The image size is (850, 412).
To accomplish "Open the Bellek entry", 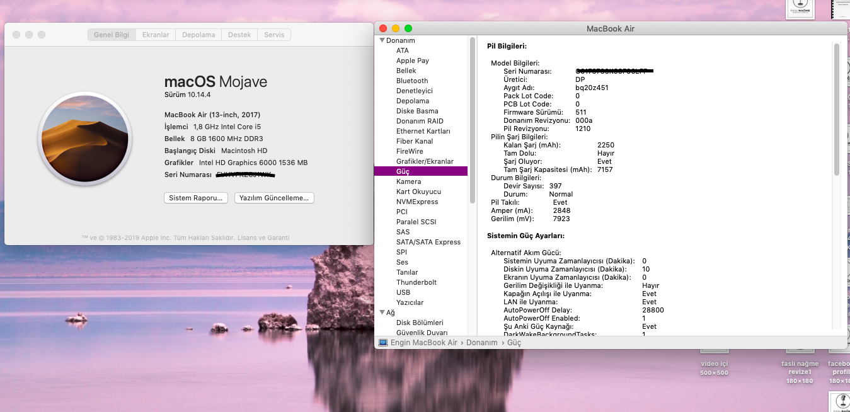I will 406,71.
